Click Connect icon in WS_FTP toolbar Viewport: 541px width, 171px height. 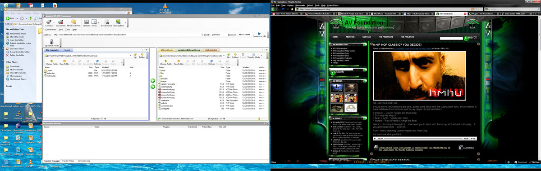click(49, 22)
